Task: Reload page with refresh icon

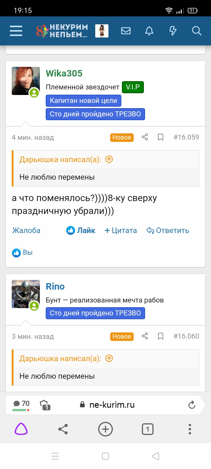Action: point(192,405)
